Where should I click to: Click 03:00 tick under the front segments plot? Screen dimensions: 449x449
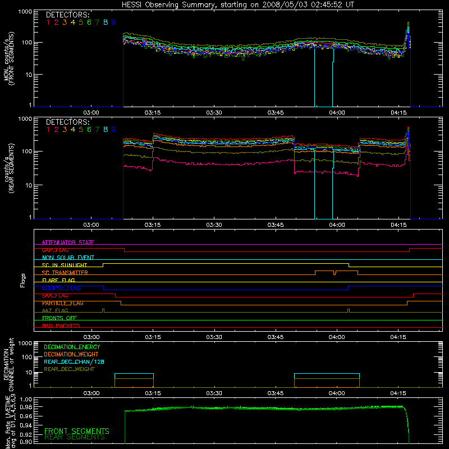point(91,113)
